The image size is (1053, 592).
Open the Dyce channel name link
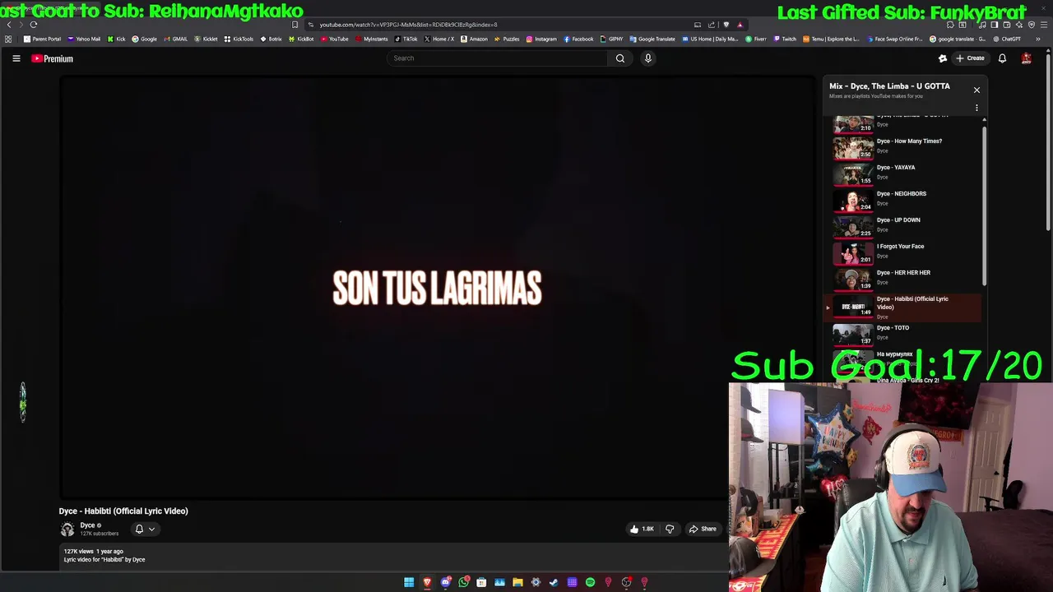point(87,525)
